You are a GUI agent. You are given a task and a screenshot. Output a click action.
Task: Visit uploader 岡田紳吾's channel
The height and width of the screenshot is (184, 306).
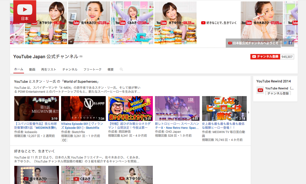coord(125,132)
